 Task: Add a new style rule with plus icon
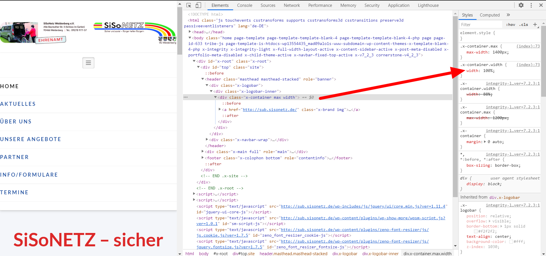[535, 24]
